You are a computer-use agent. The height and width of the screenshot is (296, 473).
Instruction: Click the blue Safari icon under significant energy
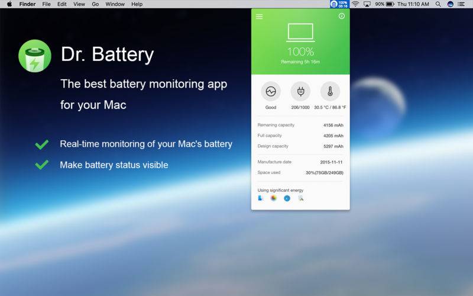[x=287, y=198]
